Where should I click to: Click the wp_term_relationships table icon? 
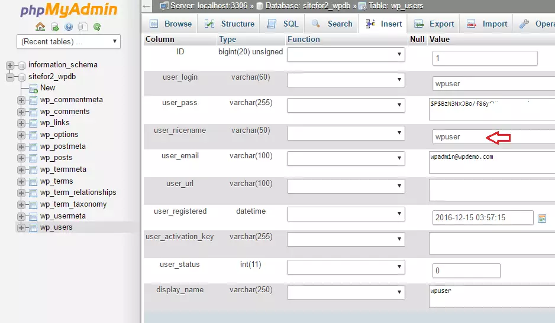click(33, 193)
